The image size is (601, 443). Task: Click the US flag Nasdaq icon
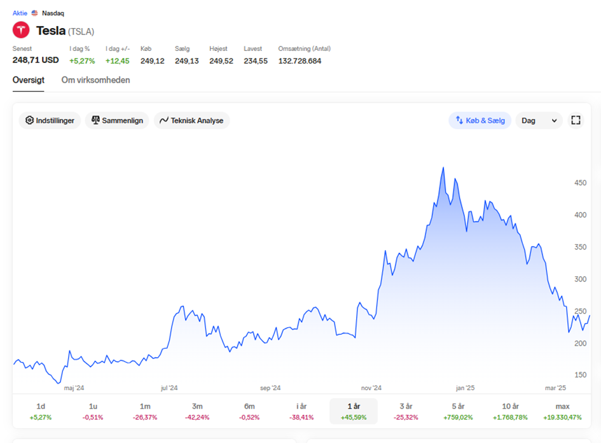[34, 13]
